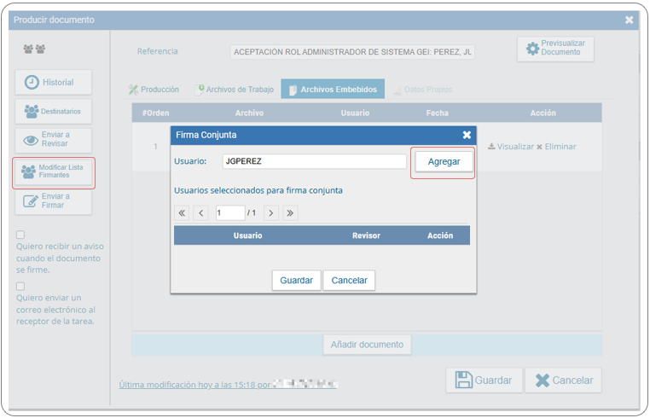The width and height of the screenshot is (650, 418).
Task: Switch to the Producción tab
Action: click(x=154, y=90)
